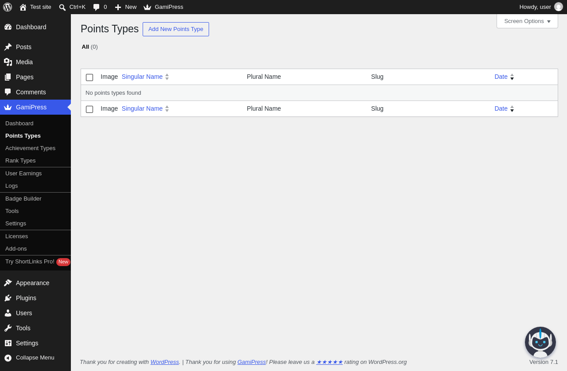Click the user avatar icon
This screenshot has width=567, height=371.
559,7
